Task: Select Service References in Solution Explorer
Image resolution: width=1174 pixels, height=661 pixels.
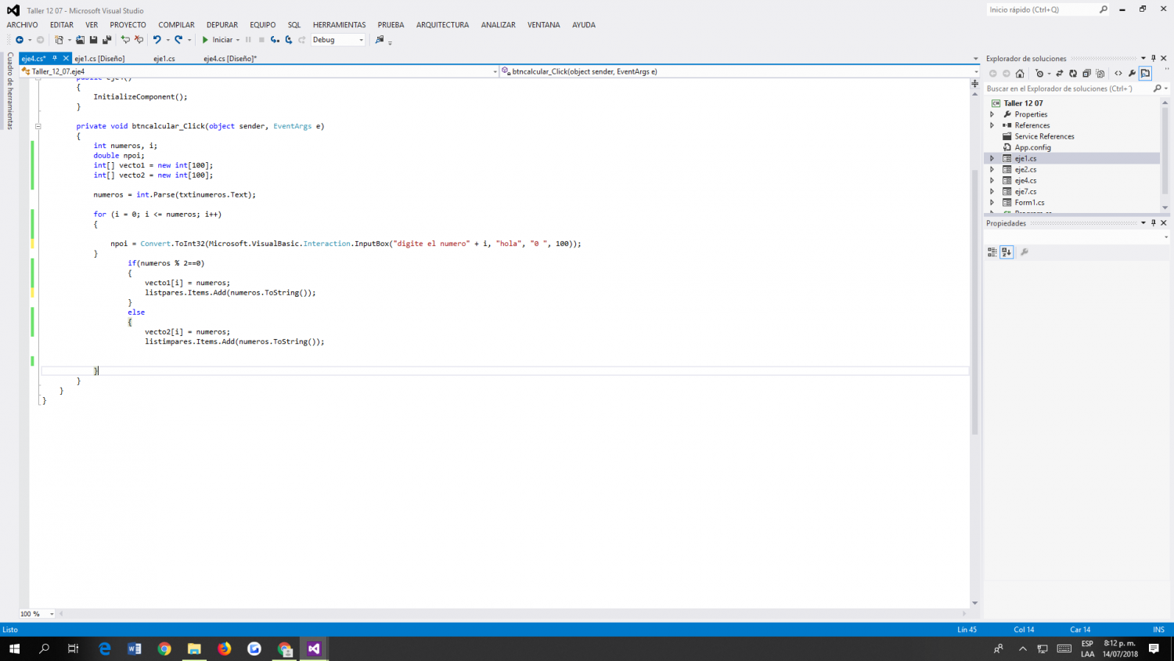Action: coord(1044,136)
